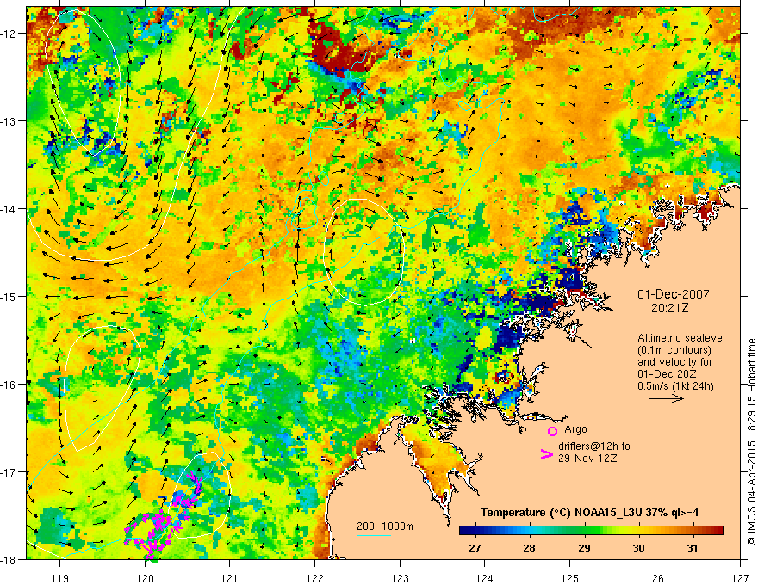Click the '(0.1m contours)' text

(x=674, y=350)
